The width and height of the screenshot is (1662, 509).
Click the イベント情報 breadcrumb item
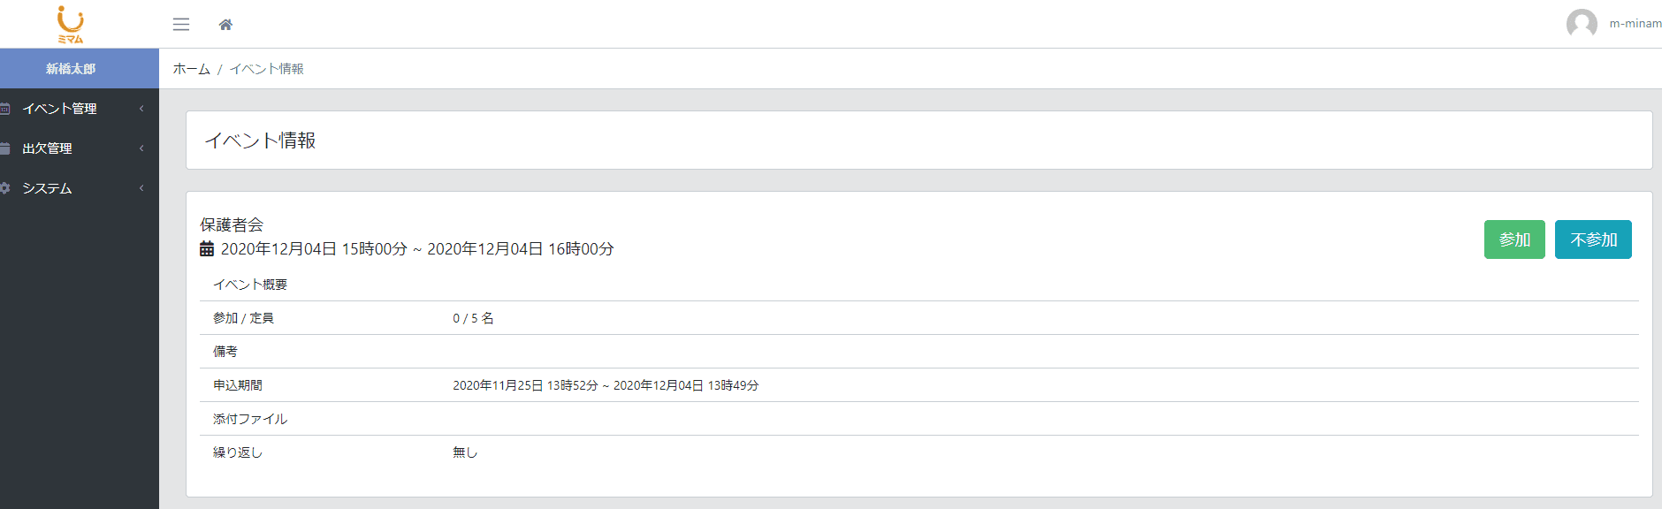coord(267,69)
